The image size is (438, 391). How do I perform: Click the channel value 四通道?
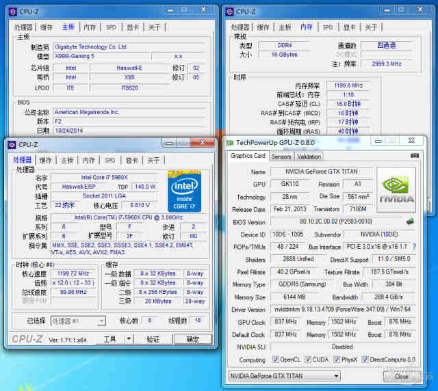pyautogui.click(x=387, y=45)
